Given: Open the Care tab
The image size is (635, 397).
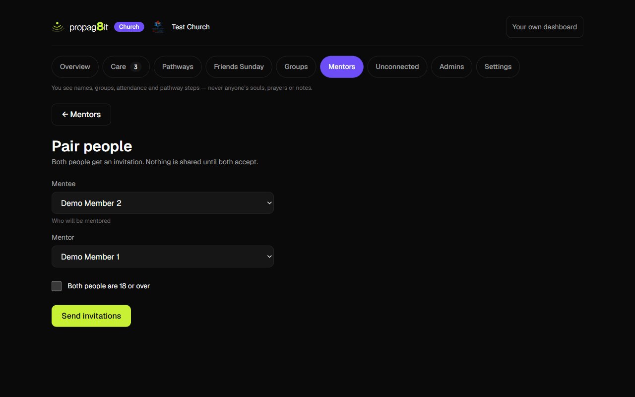Looking at the screenshot, I should [x=126, y=67].
